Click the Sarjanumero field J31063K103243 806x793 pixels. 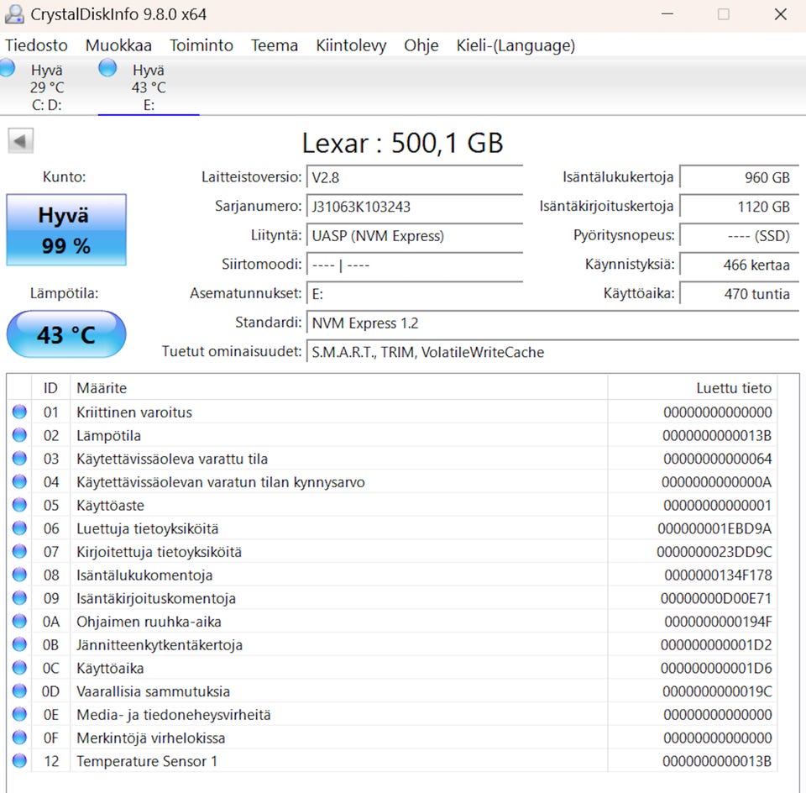(414, 207)
